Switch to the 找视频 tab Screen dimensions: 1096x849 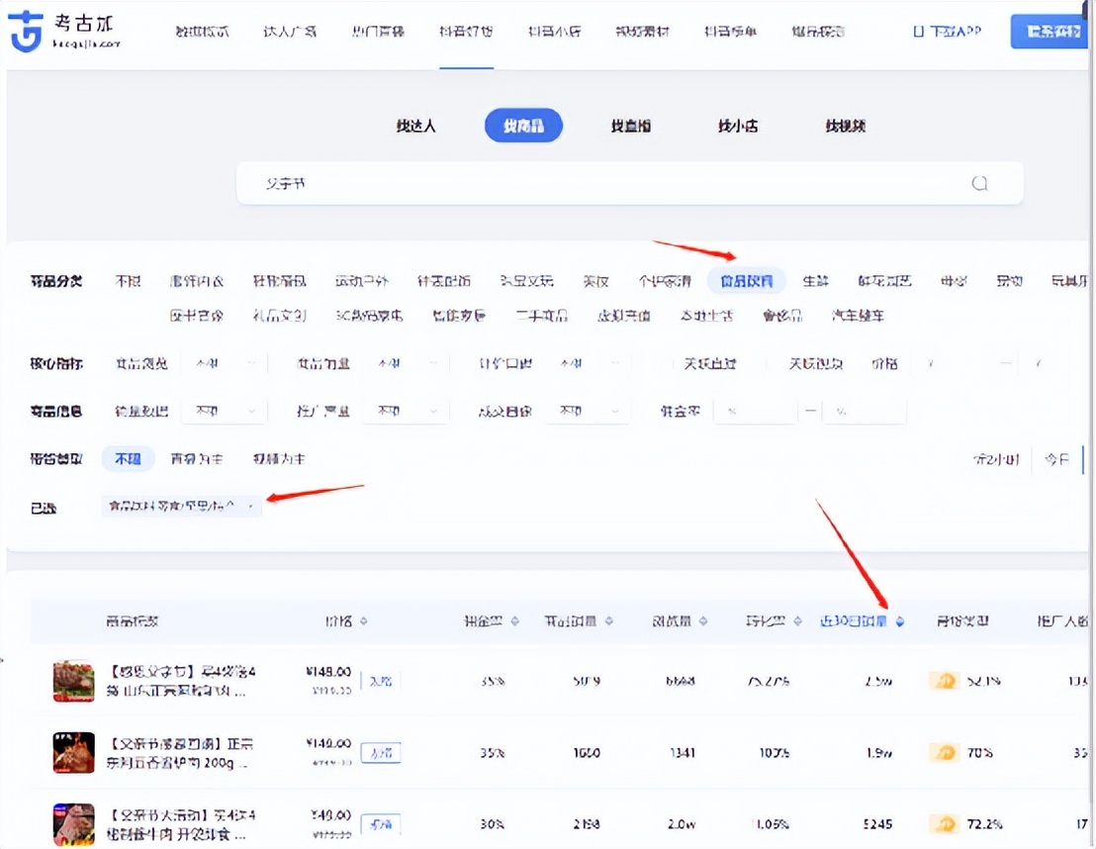tap(846, 126)
